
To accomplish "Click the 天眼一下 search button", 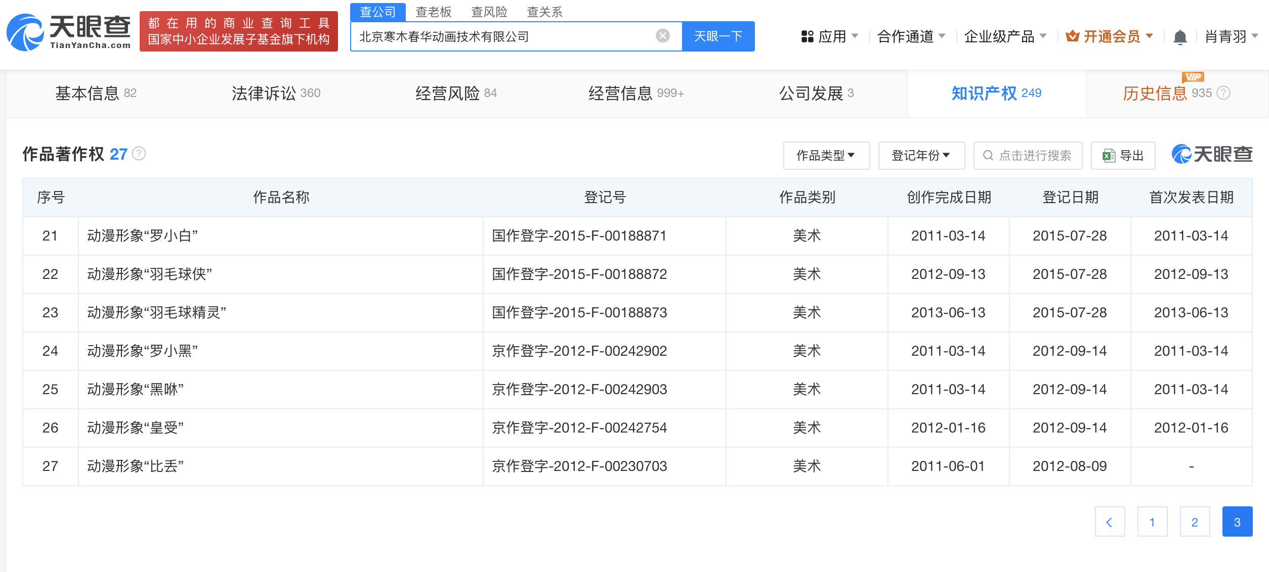I will 718,36.
